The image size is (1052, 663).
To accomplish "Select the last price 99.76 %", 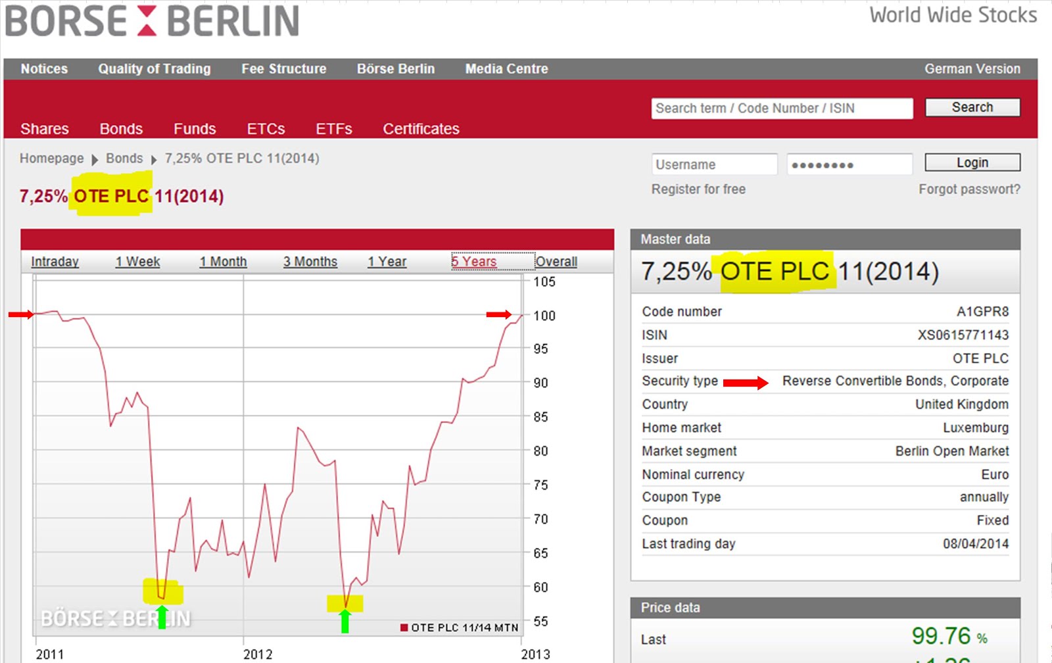I will (949, 636).
